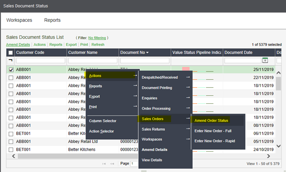Image resolution: width=286 pixels, height=172 pixels.
Task: Uncheck the first ABB001 row dated 25/11/2019
Action: (x=11, y=70)
